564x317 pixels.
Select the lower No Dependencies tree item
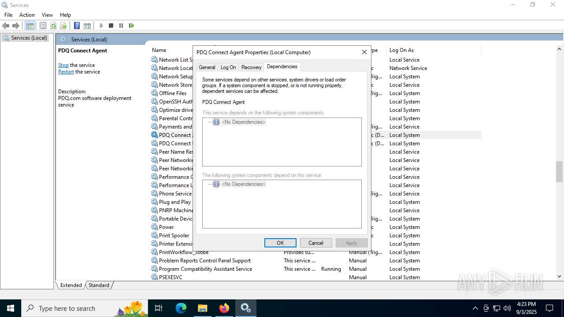click(x=244, y=184)
